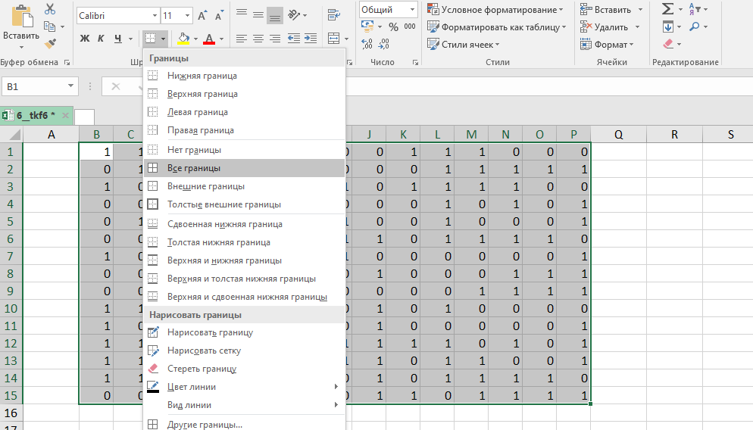Screen dimensions: 753x430
Task: Choose 'Все границы' from the borders menu
Action: [x=194, y=168]
